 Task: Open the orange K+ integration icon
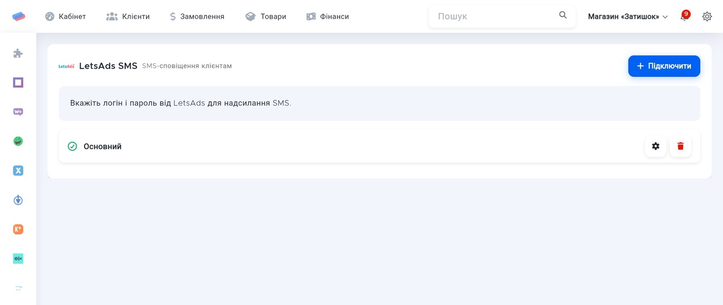[x=18, y=230]
